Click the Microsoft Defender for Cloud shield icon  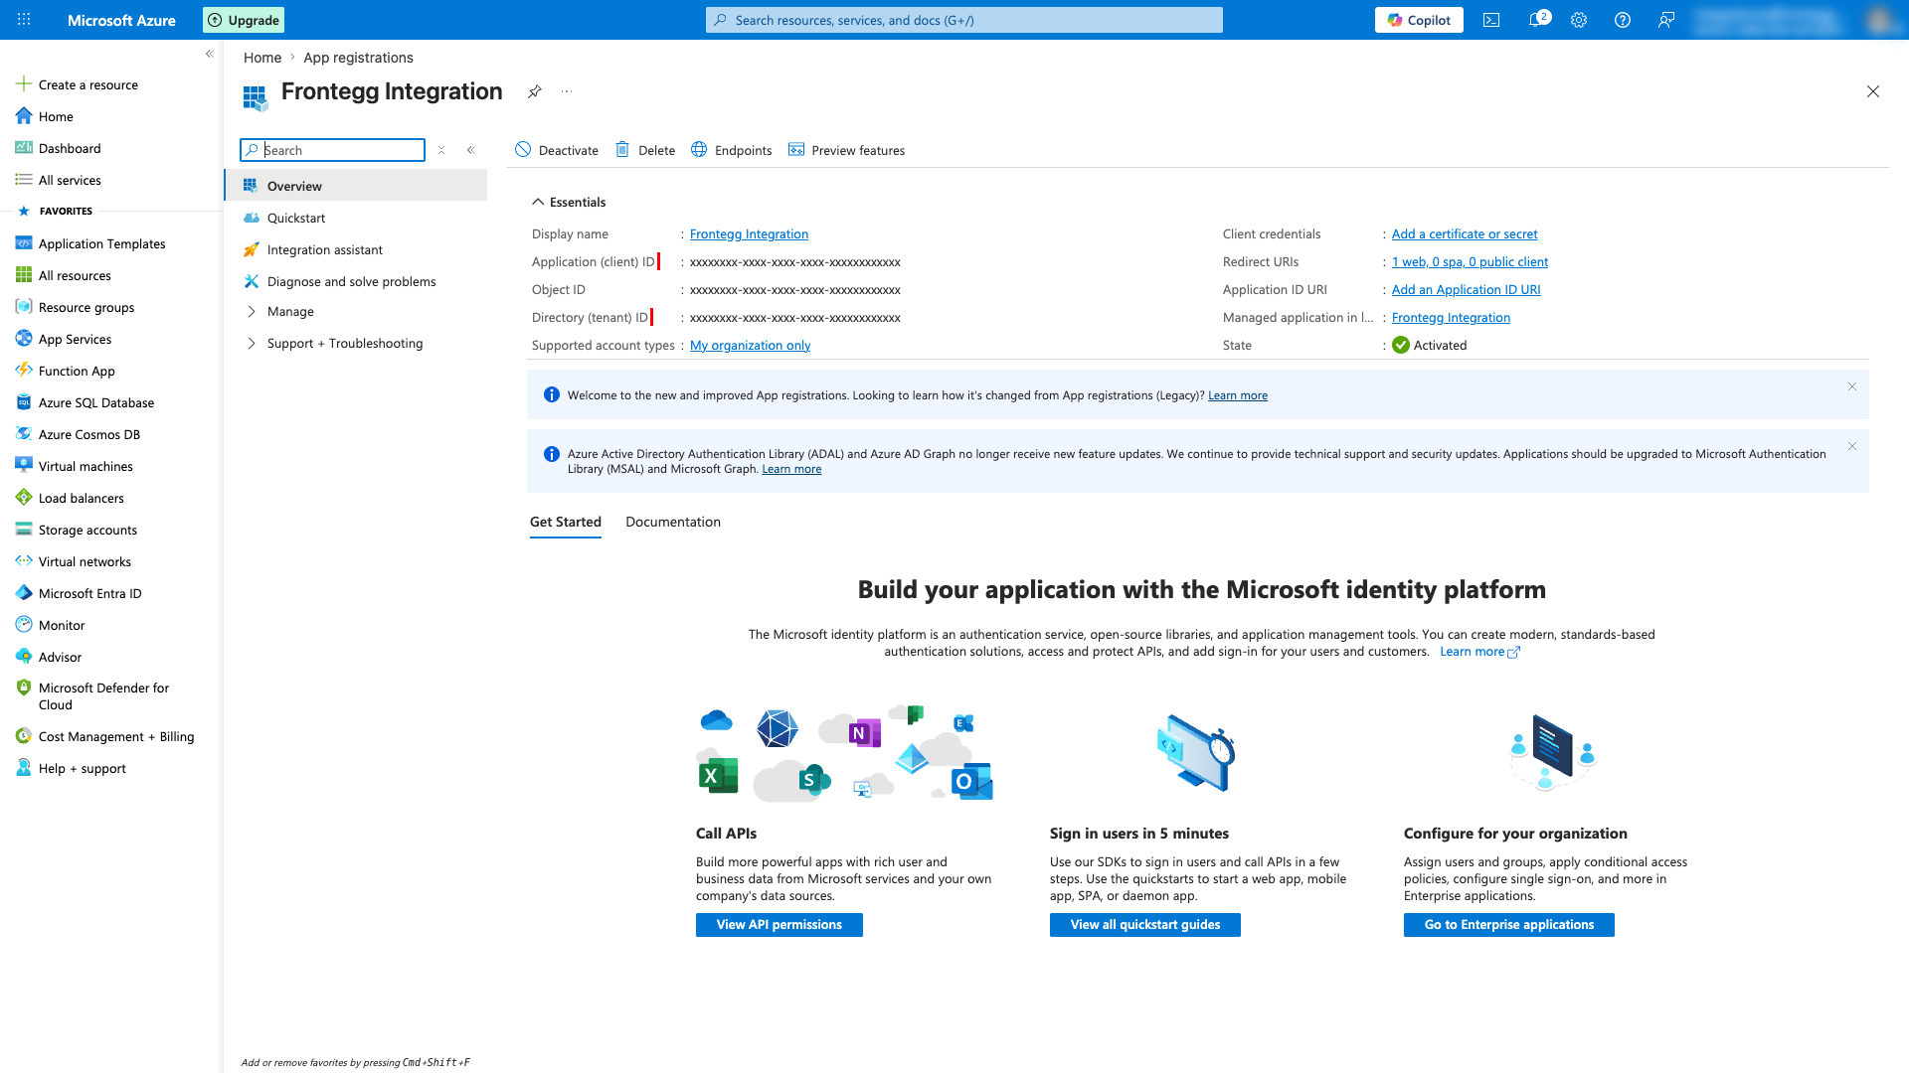pyautogui.click(x=24, y=688)
